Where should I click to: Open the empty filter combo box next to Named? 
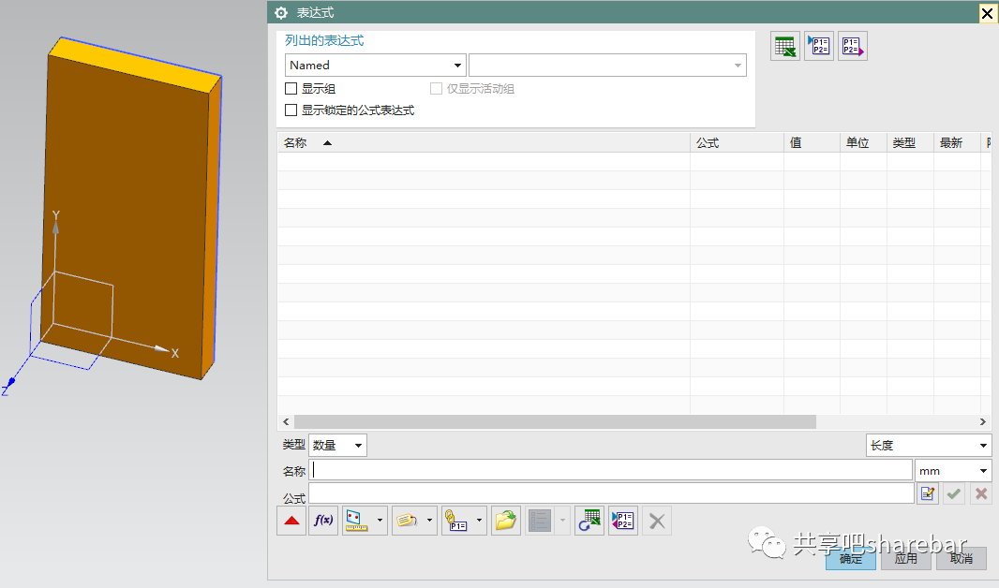(608, 65)
